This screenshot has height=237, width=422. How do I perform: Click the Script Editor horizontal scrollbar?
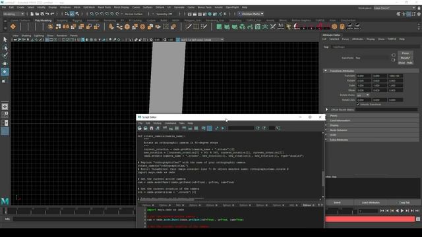[x=167, y=199]
